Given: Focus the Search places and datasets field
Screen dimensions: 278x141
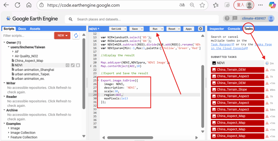Looking at the screenshot, I should point(142,19).
